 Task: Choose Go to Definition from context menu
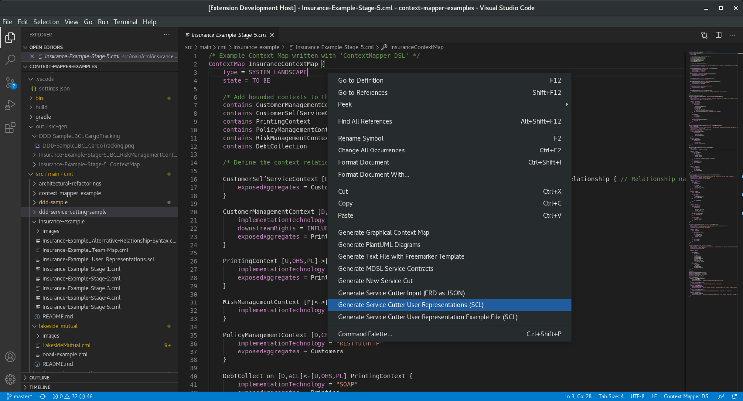click(449, 80)
